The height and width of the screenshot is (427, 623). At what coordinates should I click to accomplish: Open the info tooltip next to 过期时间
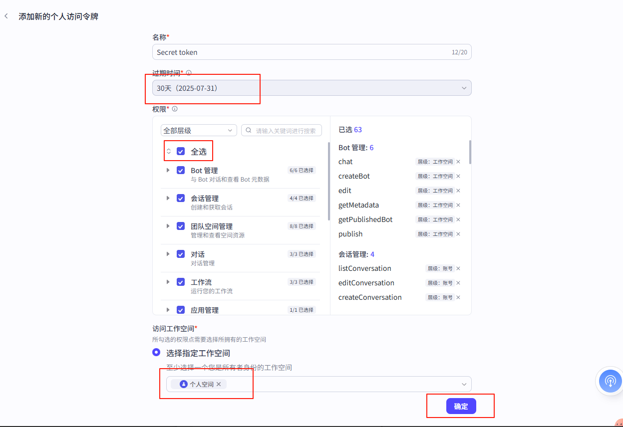point(188,72)
